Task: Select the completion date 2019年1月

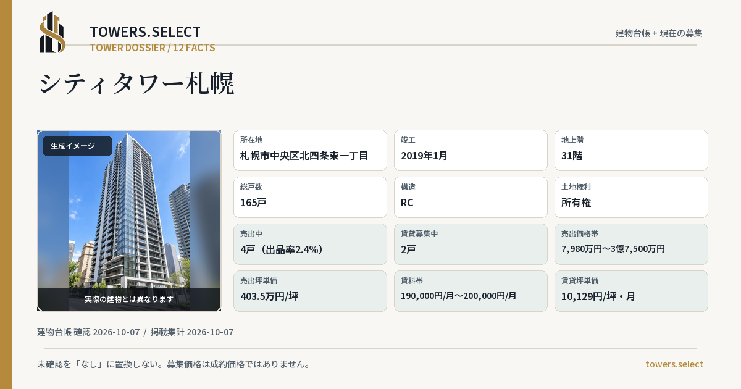Action: coord(424,156)
